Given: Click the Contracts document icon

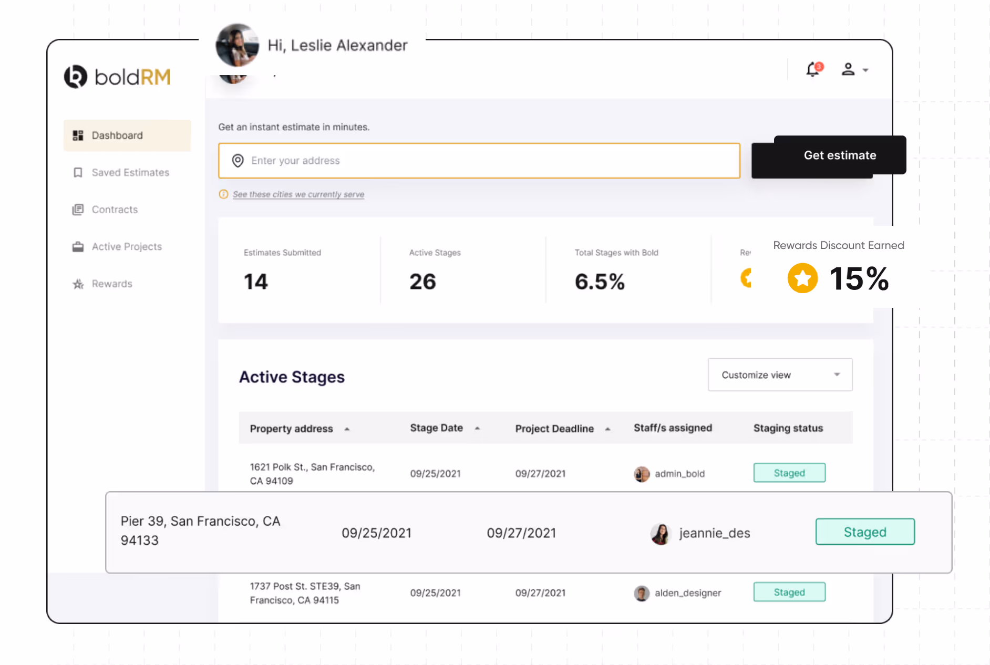Looking at the screenshot, I should (x=78, y=210).
